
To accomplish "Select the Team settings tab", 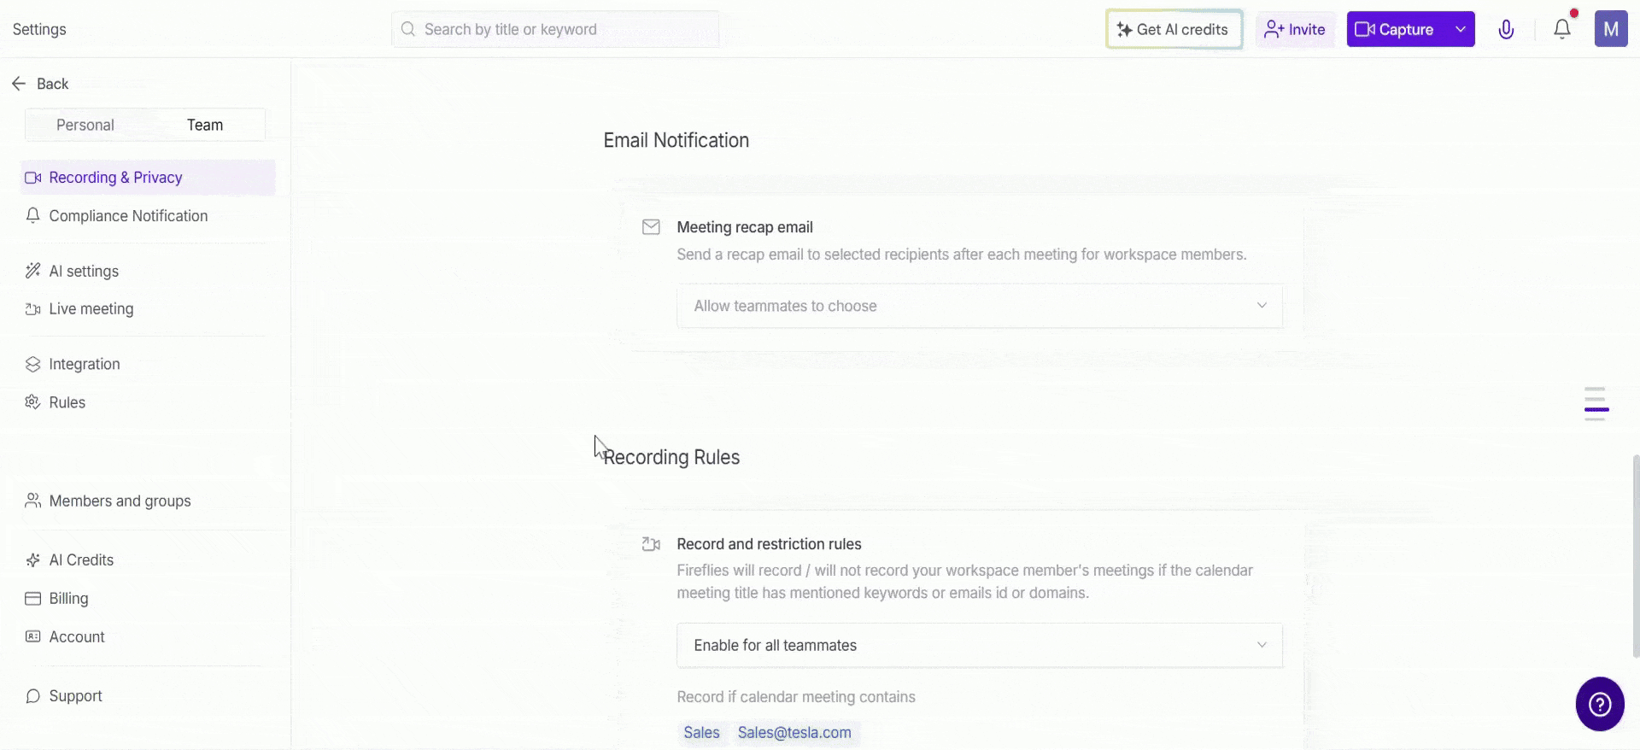I will tap(205, 125).
